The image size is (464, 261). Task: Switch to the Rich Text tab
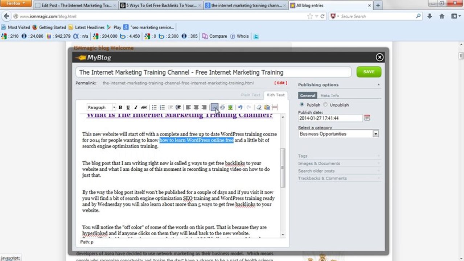pyautogui.click(x=276, y=95)
